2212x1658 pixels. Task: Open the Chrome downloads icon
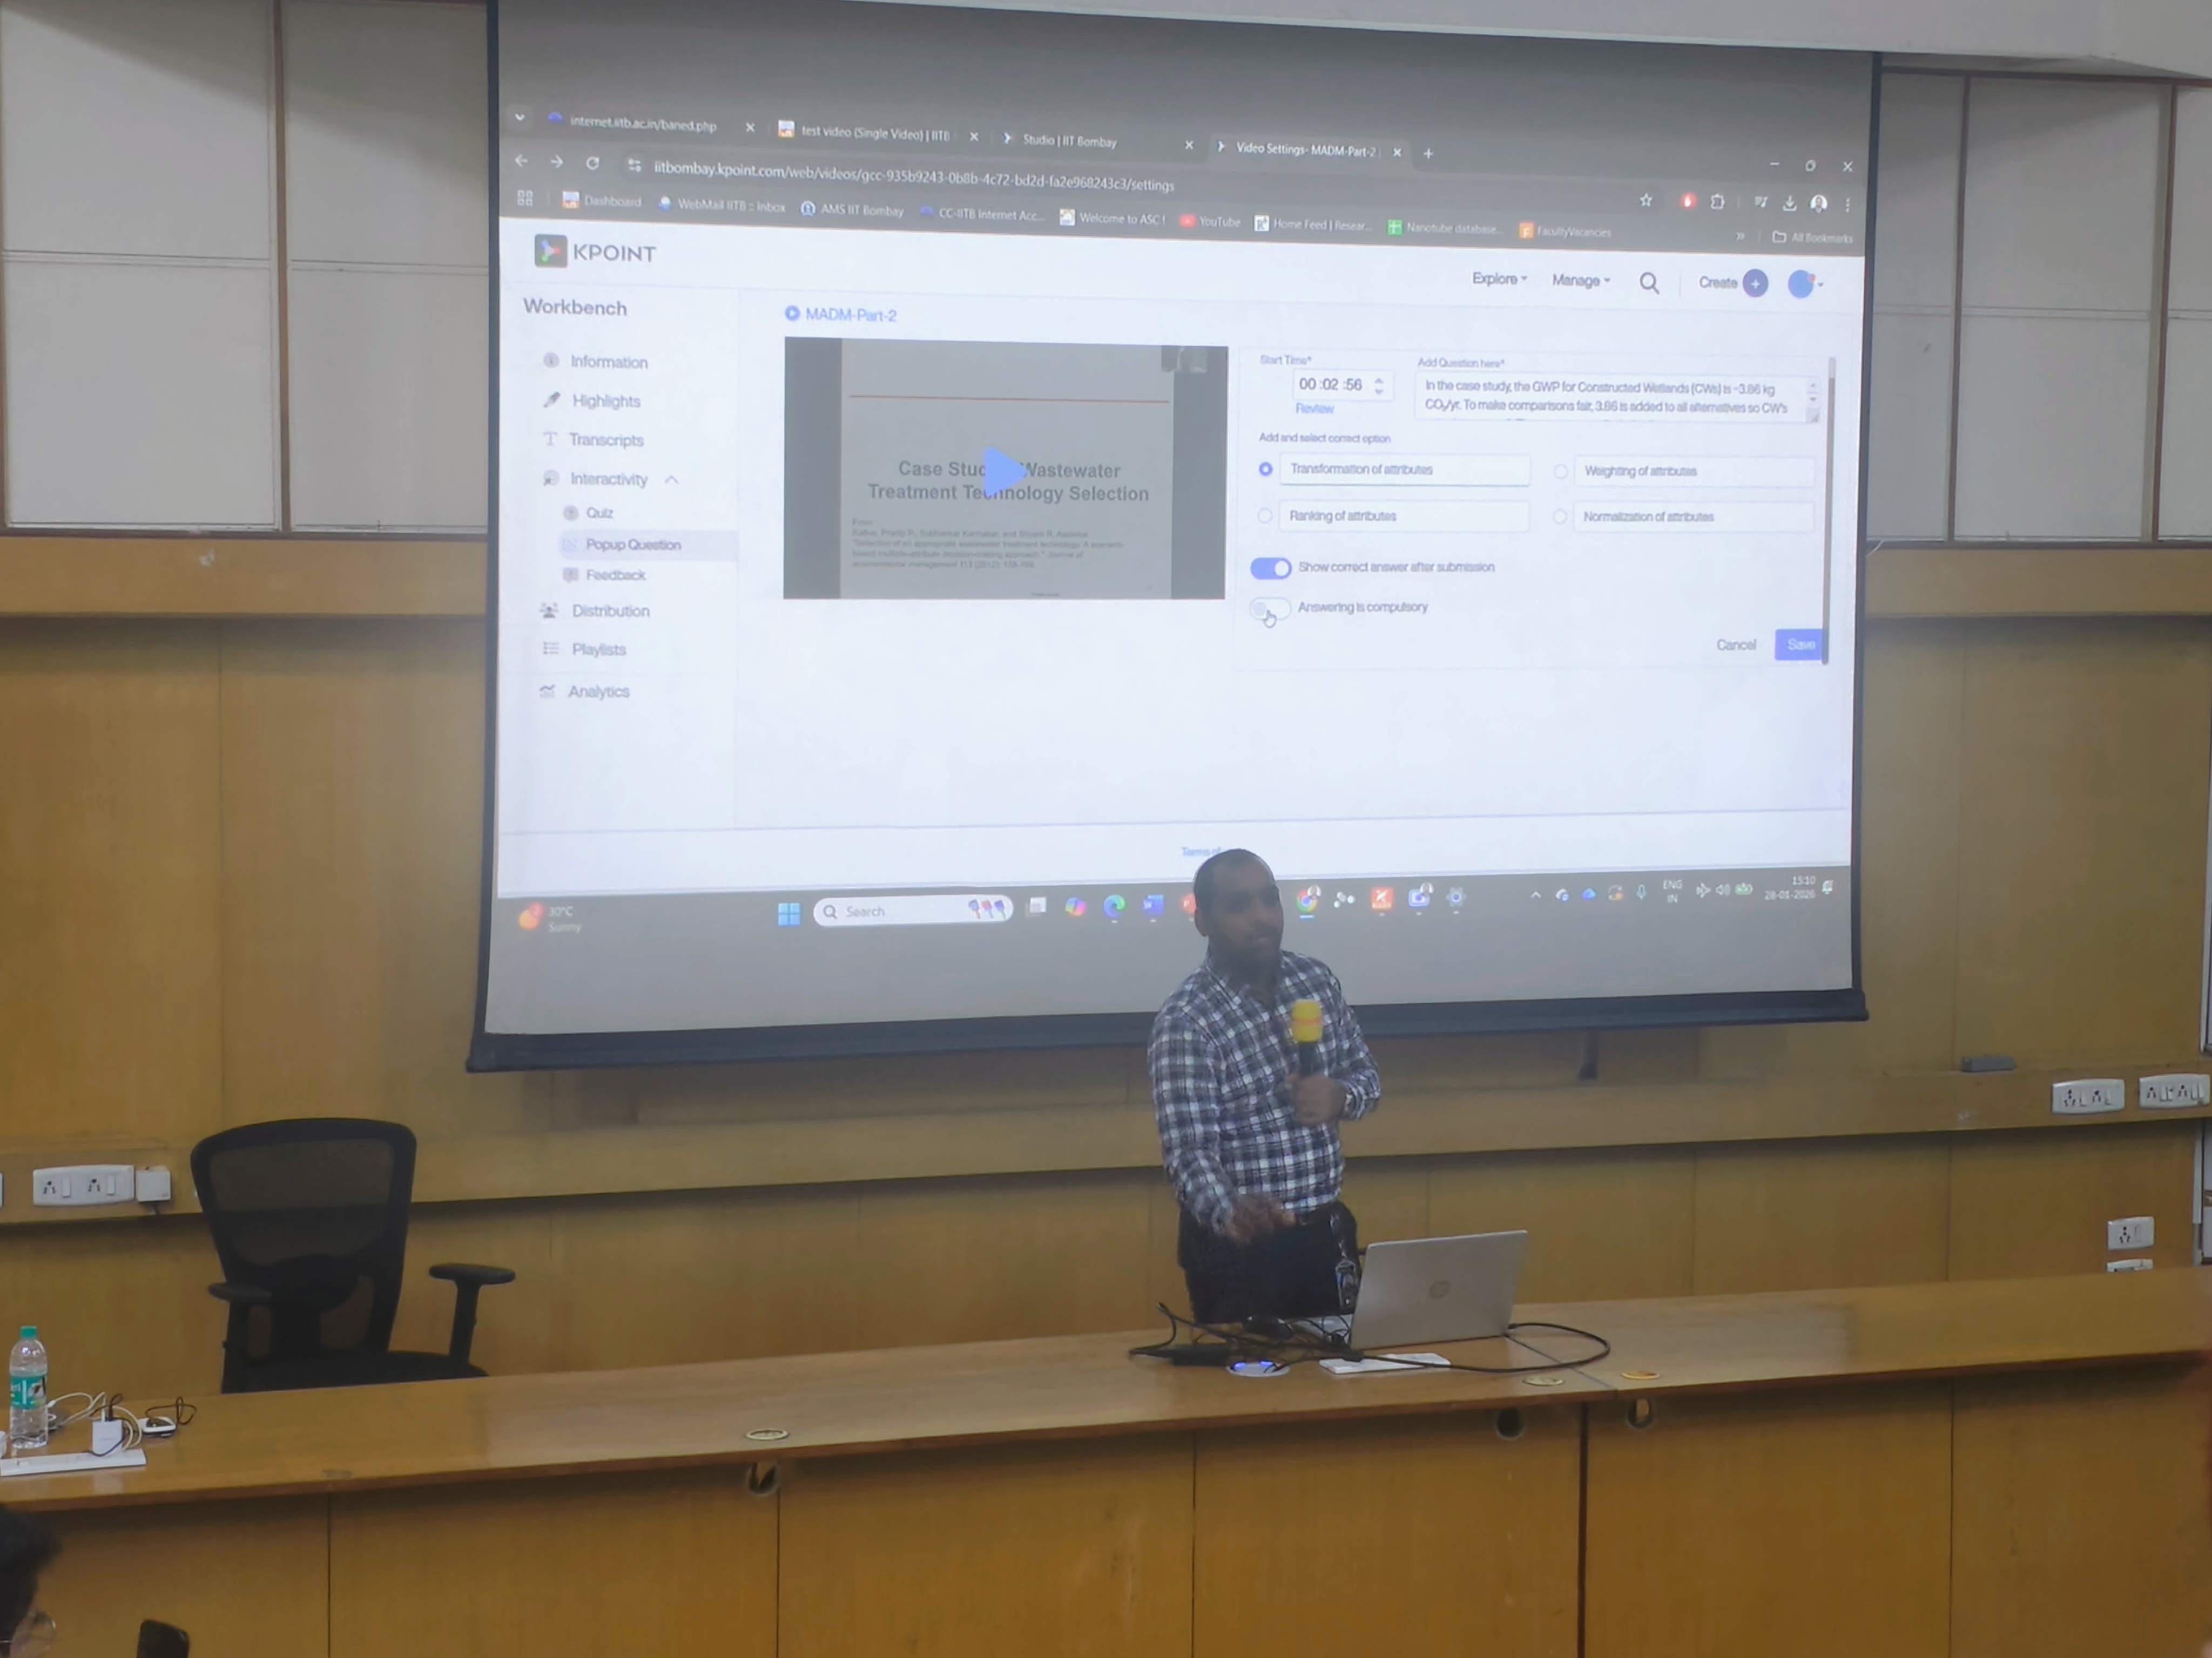click(1790, 203)
